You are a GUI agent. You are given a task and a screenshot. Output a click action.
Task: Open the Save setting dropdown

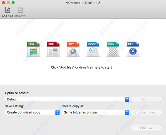coord(32,112)
